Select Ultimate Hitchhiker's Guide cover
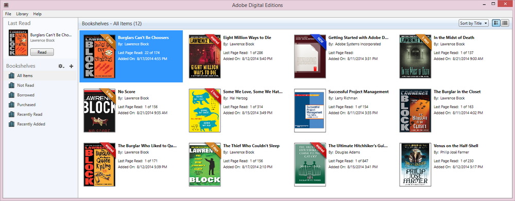 [x=310, y=165]
